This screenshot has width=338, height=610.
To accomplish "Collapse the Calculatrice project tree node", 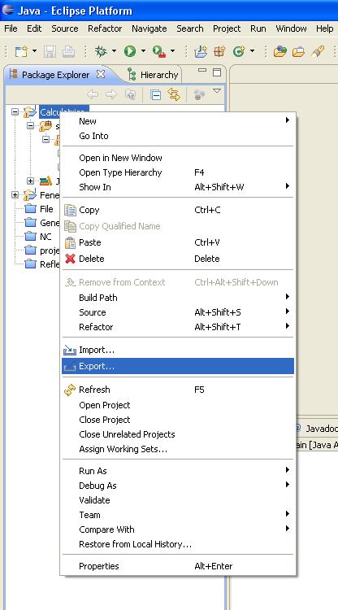I will tap(15, 112).
